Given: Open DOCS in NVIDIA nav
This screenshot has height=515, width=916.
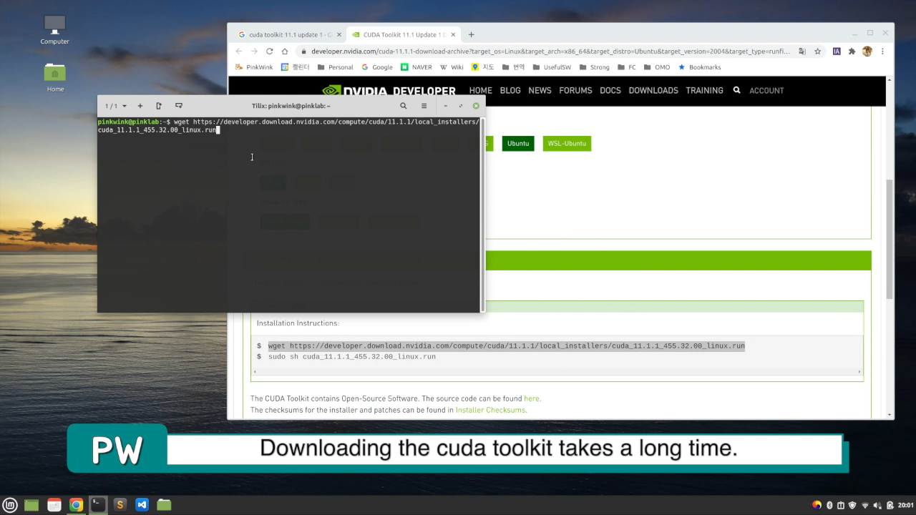Looking at the screenshot, I should pyautogui.click(x=610, y=91).
